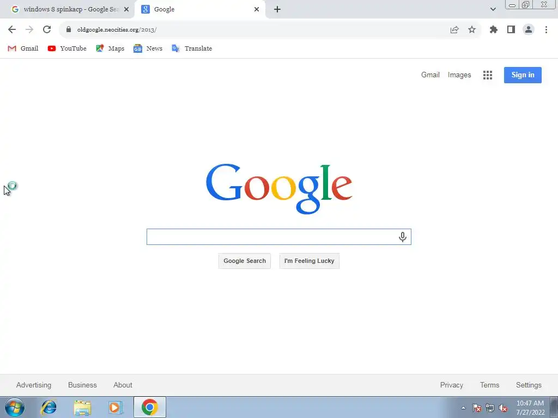The image size is (558, 418).
Task: Switch to the 'windows 8 spinkacp' tab
Action: click(68, 9)
